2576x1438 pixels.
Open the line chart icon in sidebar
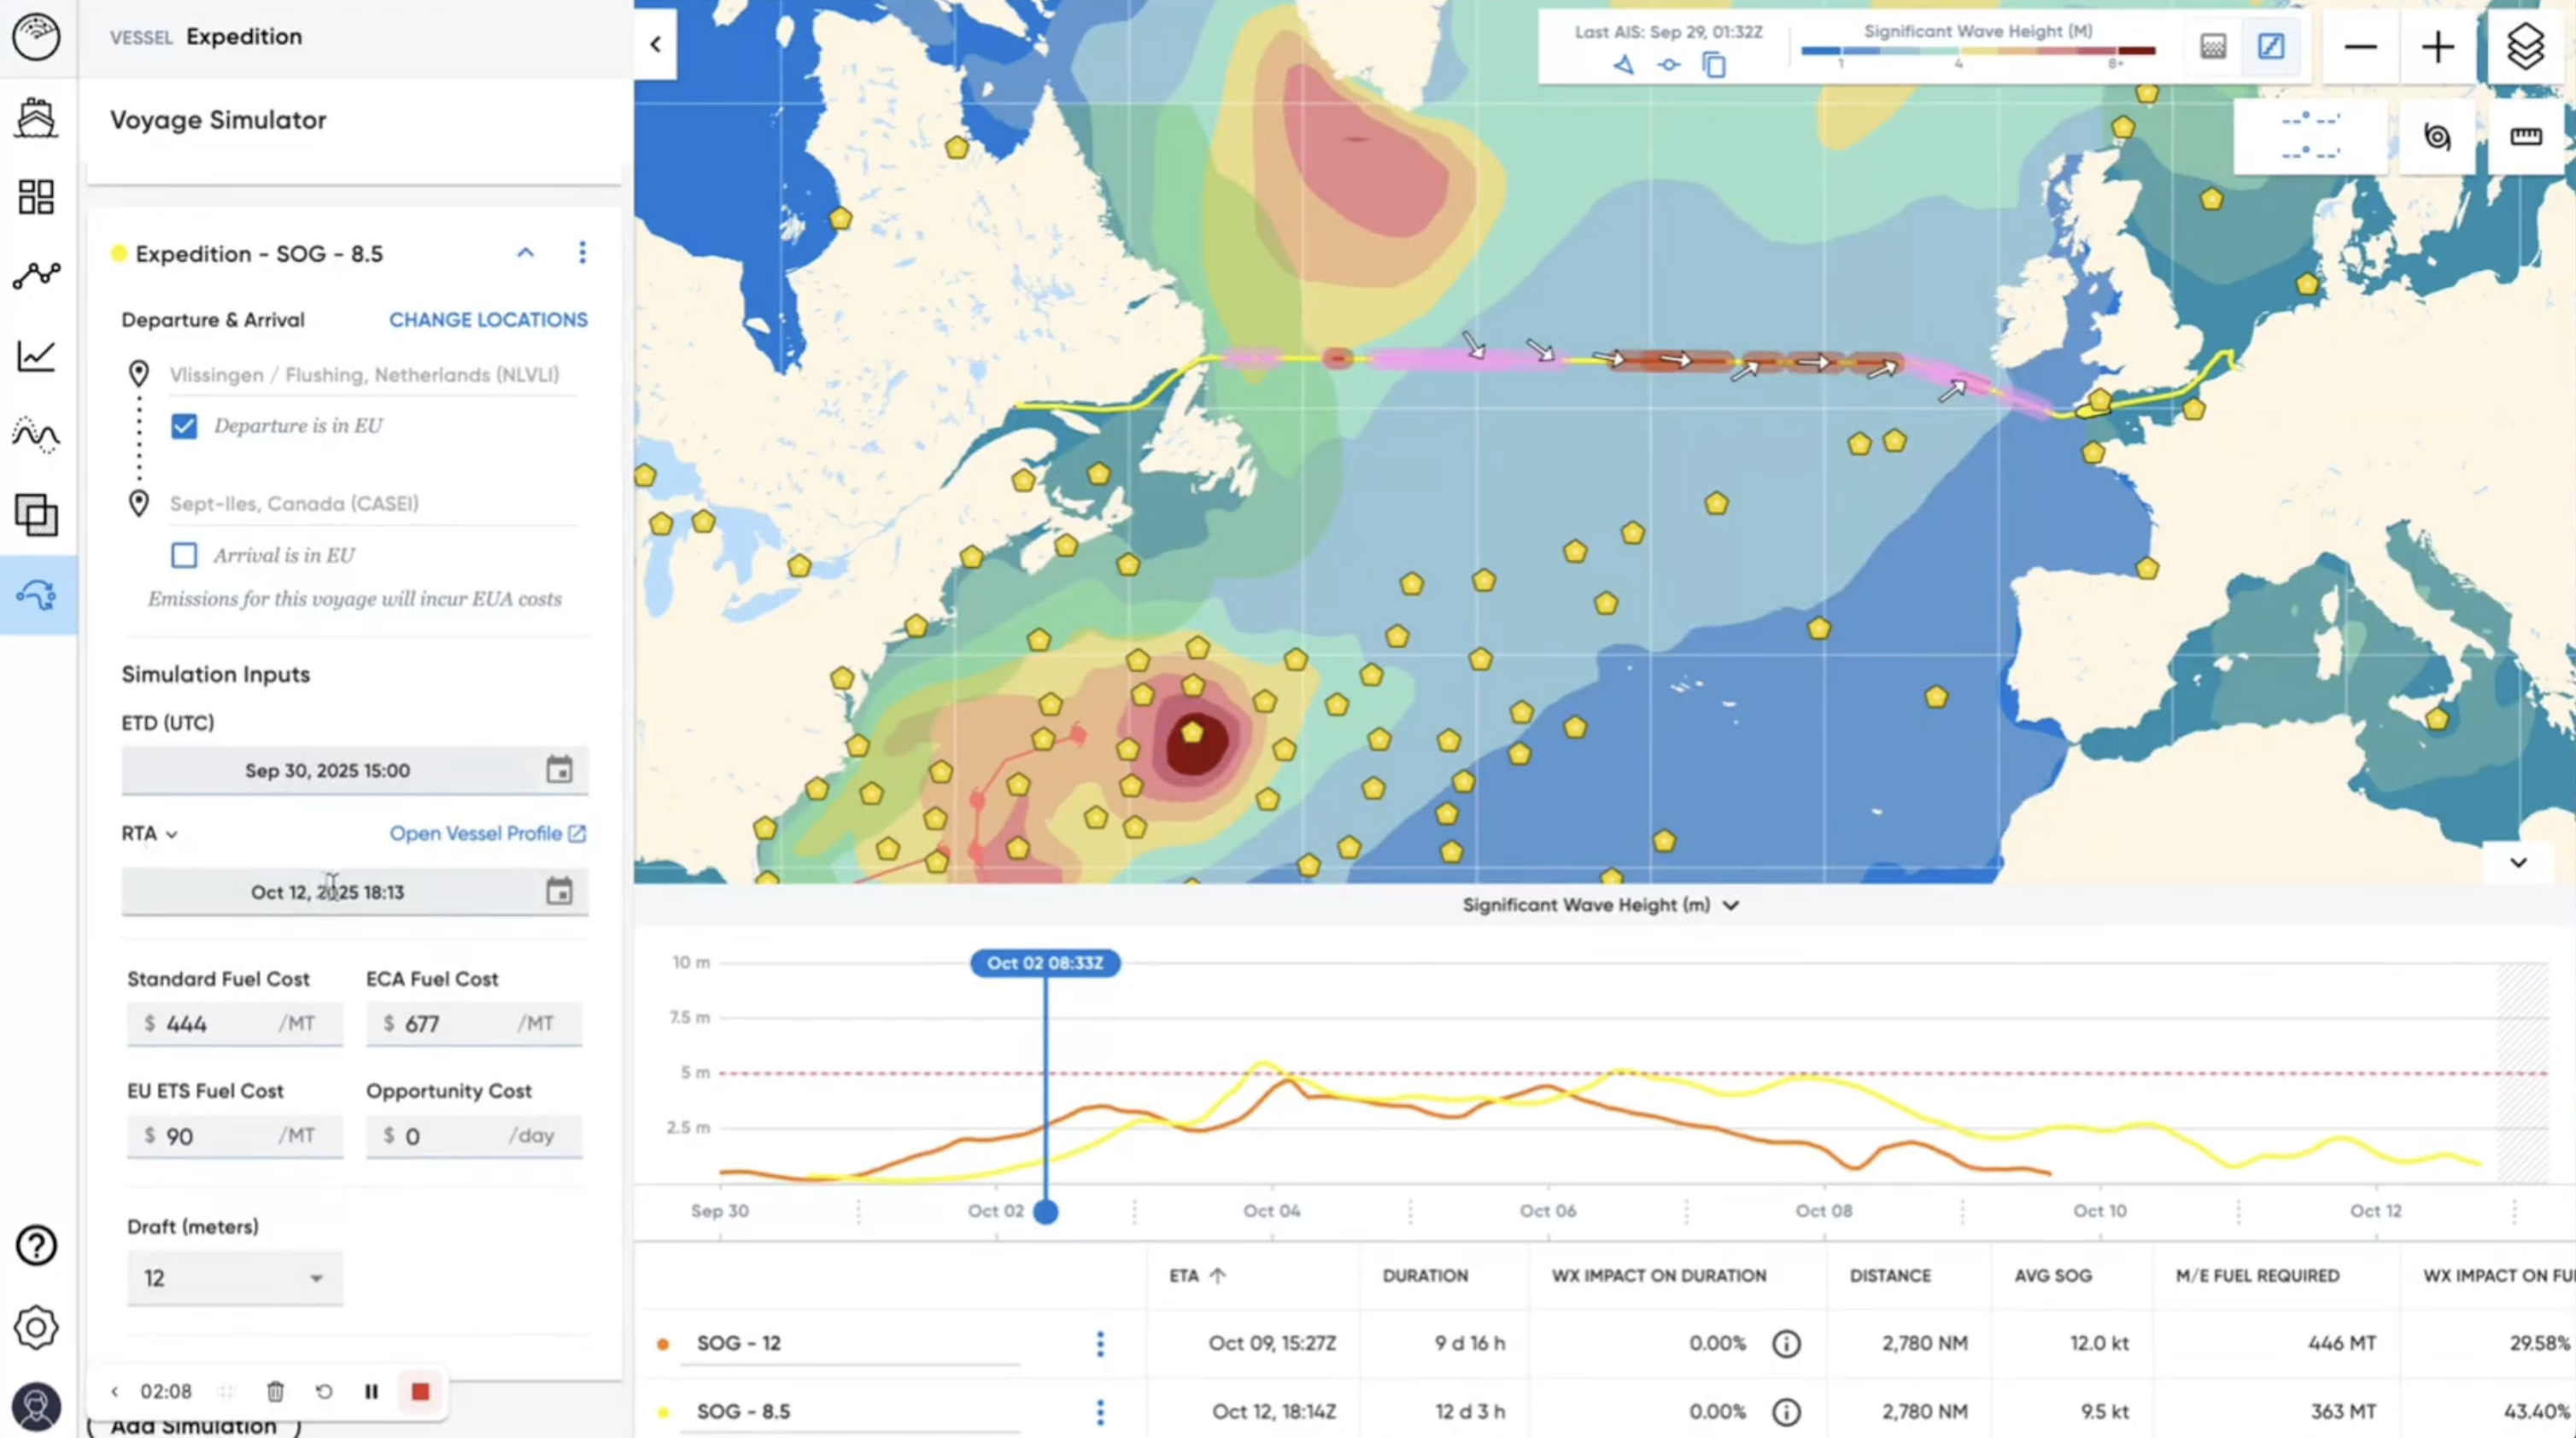point(36,356)
